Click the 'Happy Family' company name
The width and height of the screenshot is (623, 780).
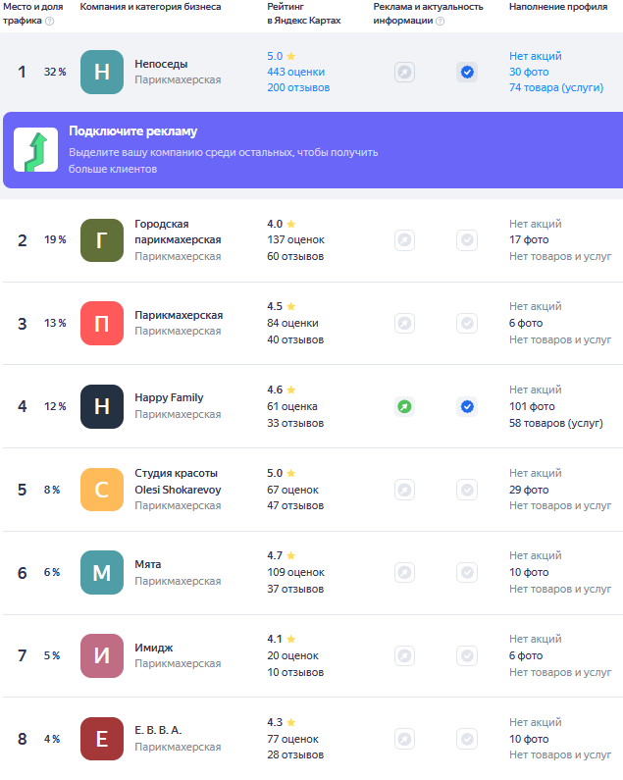pyautogui.click(x=169, y=397)
